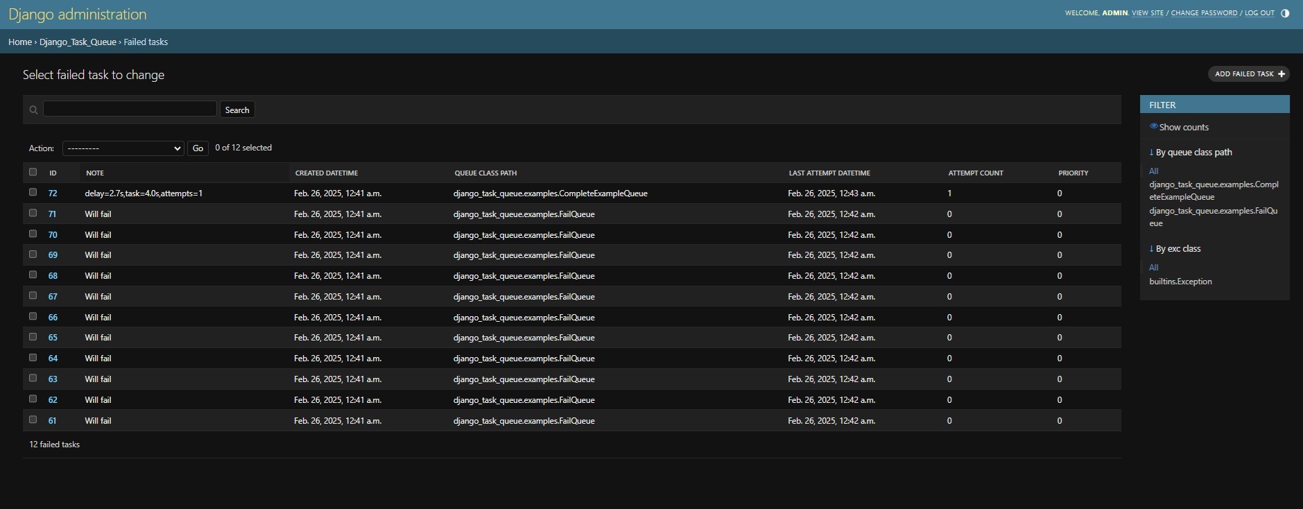This screenshot has height=509, width=1303.
Task: Sort by Priority column header
Action: [1073, 173]
